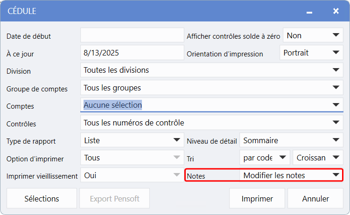Expand the Niveau de détail dropdown

[x=336, y=140]
